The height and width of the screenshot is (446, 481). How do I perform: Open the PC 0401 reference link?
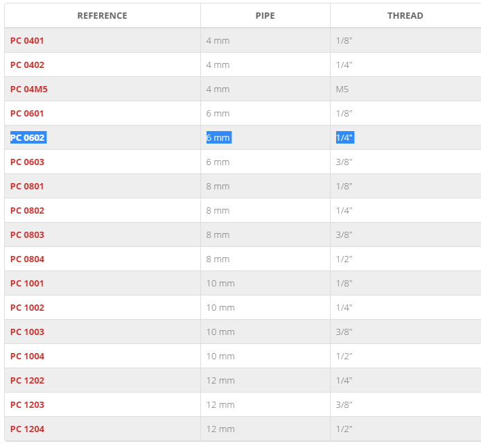click(27, 40)
